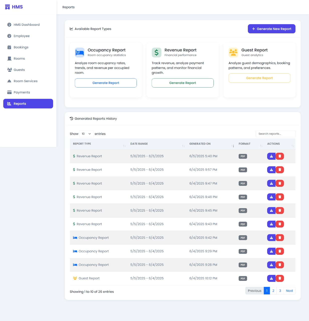Screen dimensions: 309x321
Task: Open the entries-per-page dropdown
Action: (86, 134)
